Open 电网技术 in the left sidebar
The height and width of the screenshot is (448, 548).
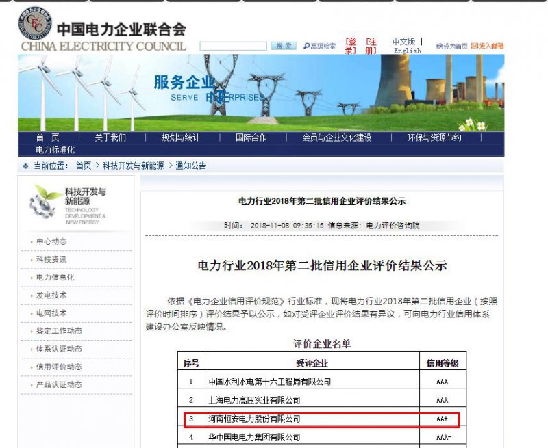(51, 313)
